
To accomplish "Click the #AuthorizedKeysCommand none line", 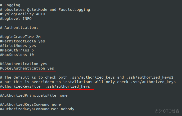I will click(x=30, y=104).
